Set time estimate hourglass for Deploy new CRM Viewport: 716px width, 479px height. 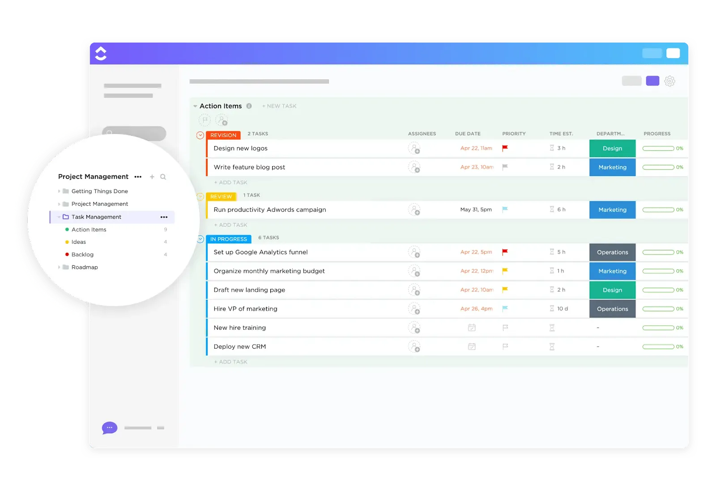point(552,346)
